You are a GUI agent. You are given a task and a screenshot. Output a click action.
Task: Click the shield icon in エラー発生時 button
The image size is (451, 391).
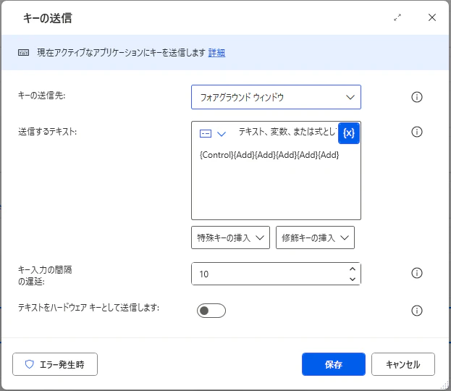tap(30, 364)
